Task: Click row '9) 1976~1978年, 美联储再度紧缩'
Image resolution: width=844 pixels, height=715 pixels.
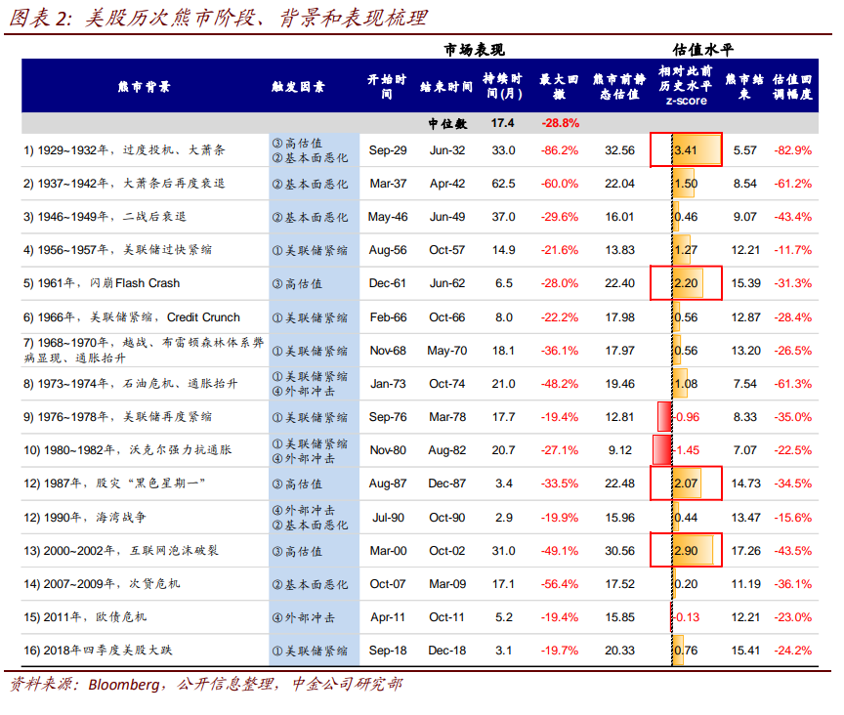Action: [118, 417]
